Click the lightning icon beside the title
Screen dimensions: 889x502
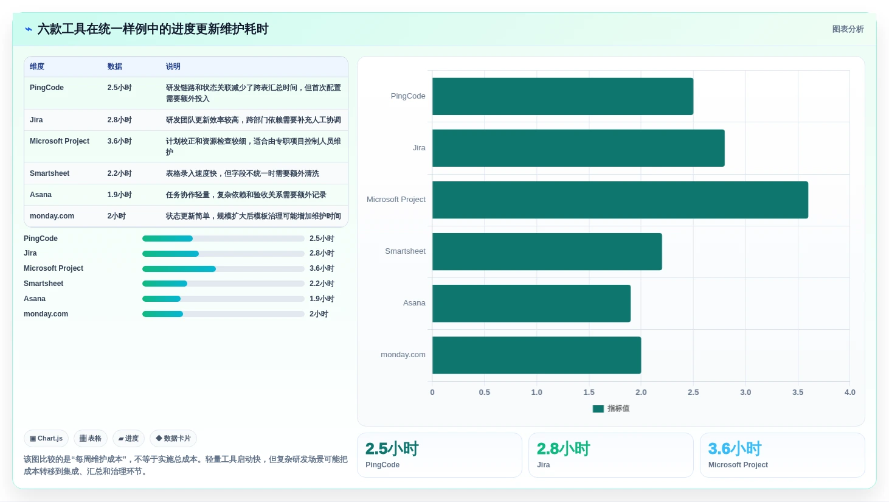tap(28, 29)
